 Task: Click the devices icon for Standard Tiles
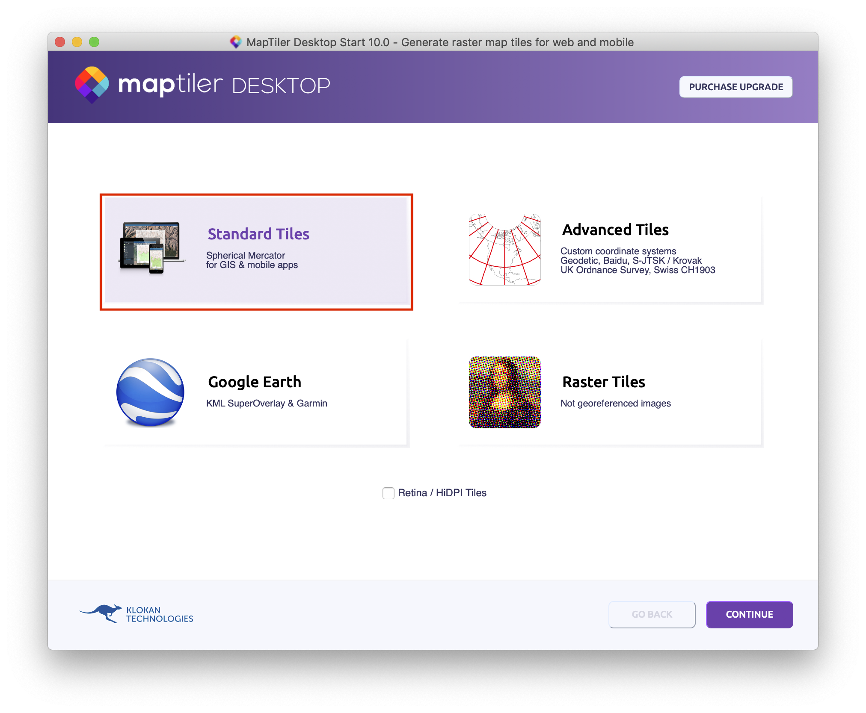point(151,247)
